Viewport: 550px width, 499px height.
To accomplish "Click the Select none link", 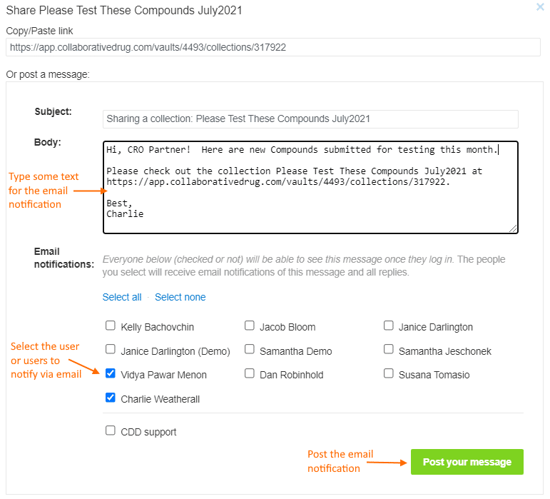I will point(180,297).
